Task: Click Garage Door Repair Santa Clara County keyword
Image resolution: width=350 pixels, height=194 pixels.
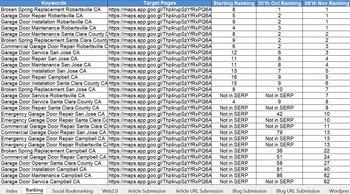Action: pyautogui.click(x=54, y=108)
